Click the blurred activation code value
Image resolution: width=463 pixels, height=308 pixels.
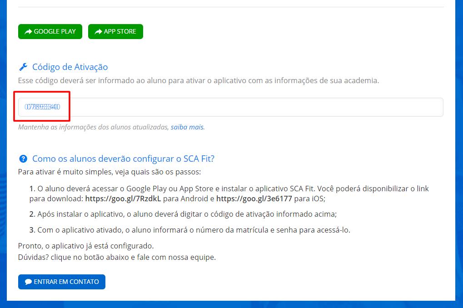[43, 107]
